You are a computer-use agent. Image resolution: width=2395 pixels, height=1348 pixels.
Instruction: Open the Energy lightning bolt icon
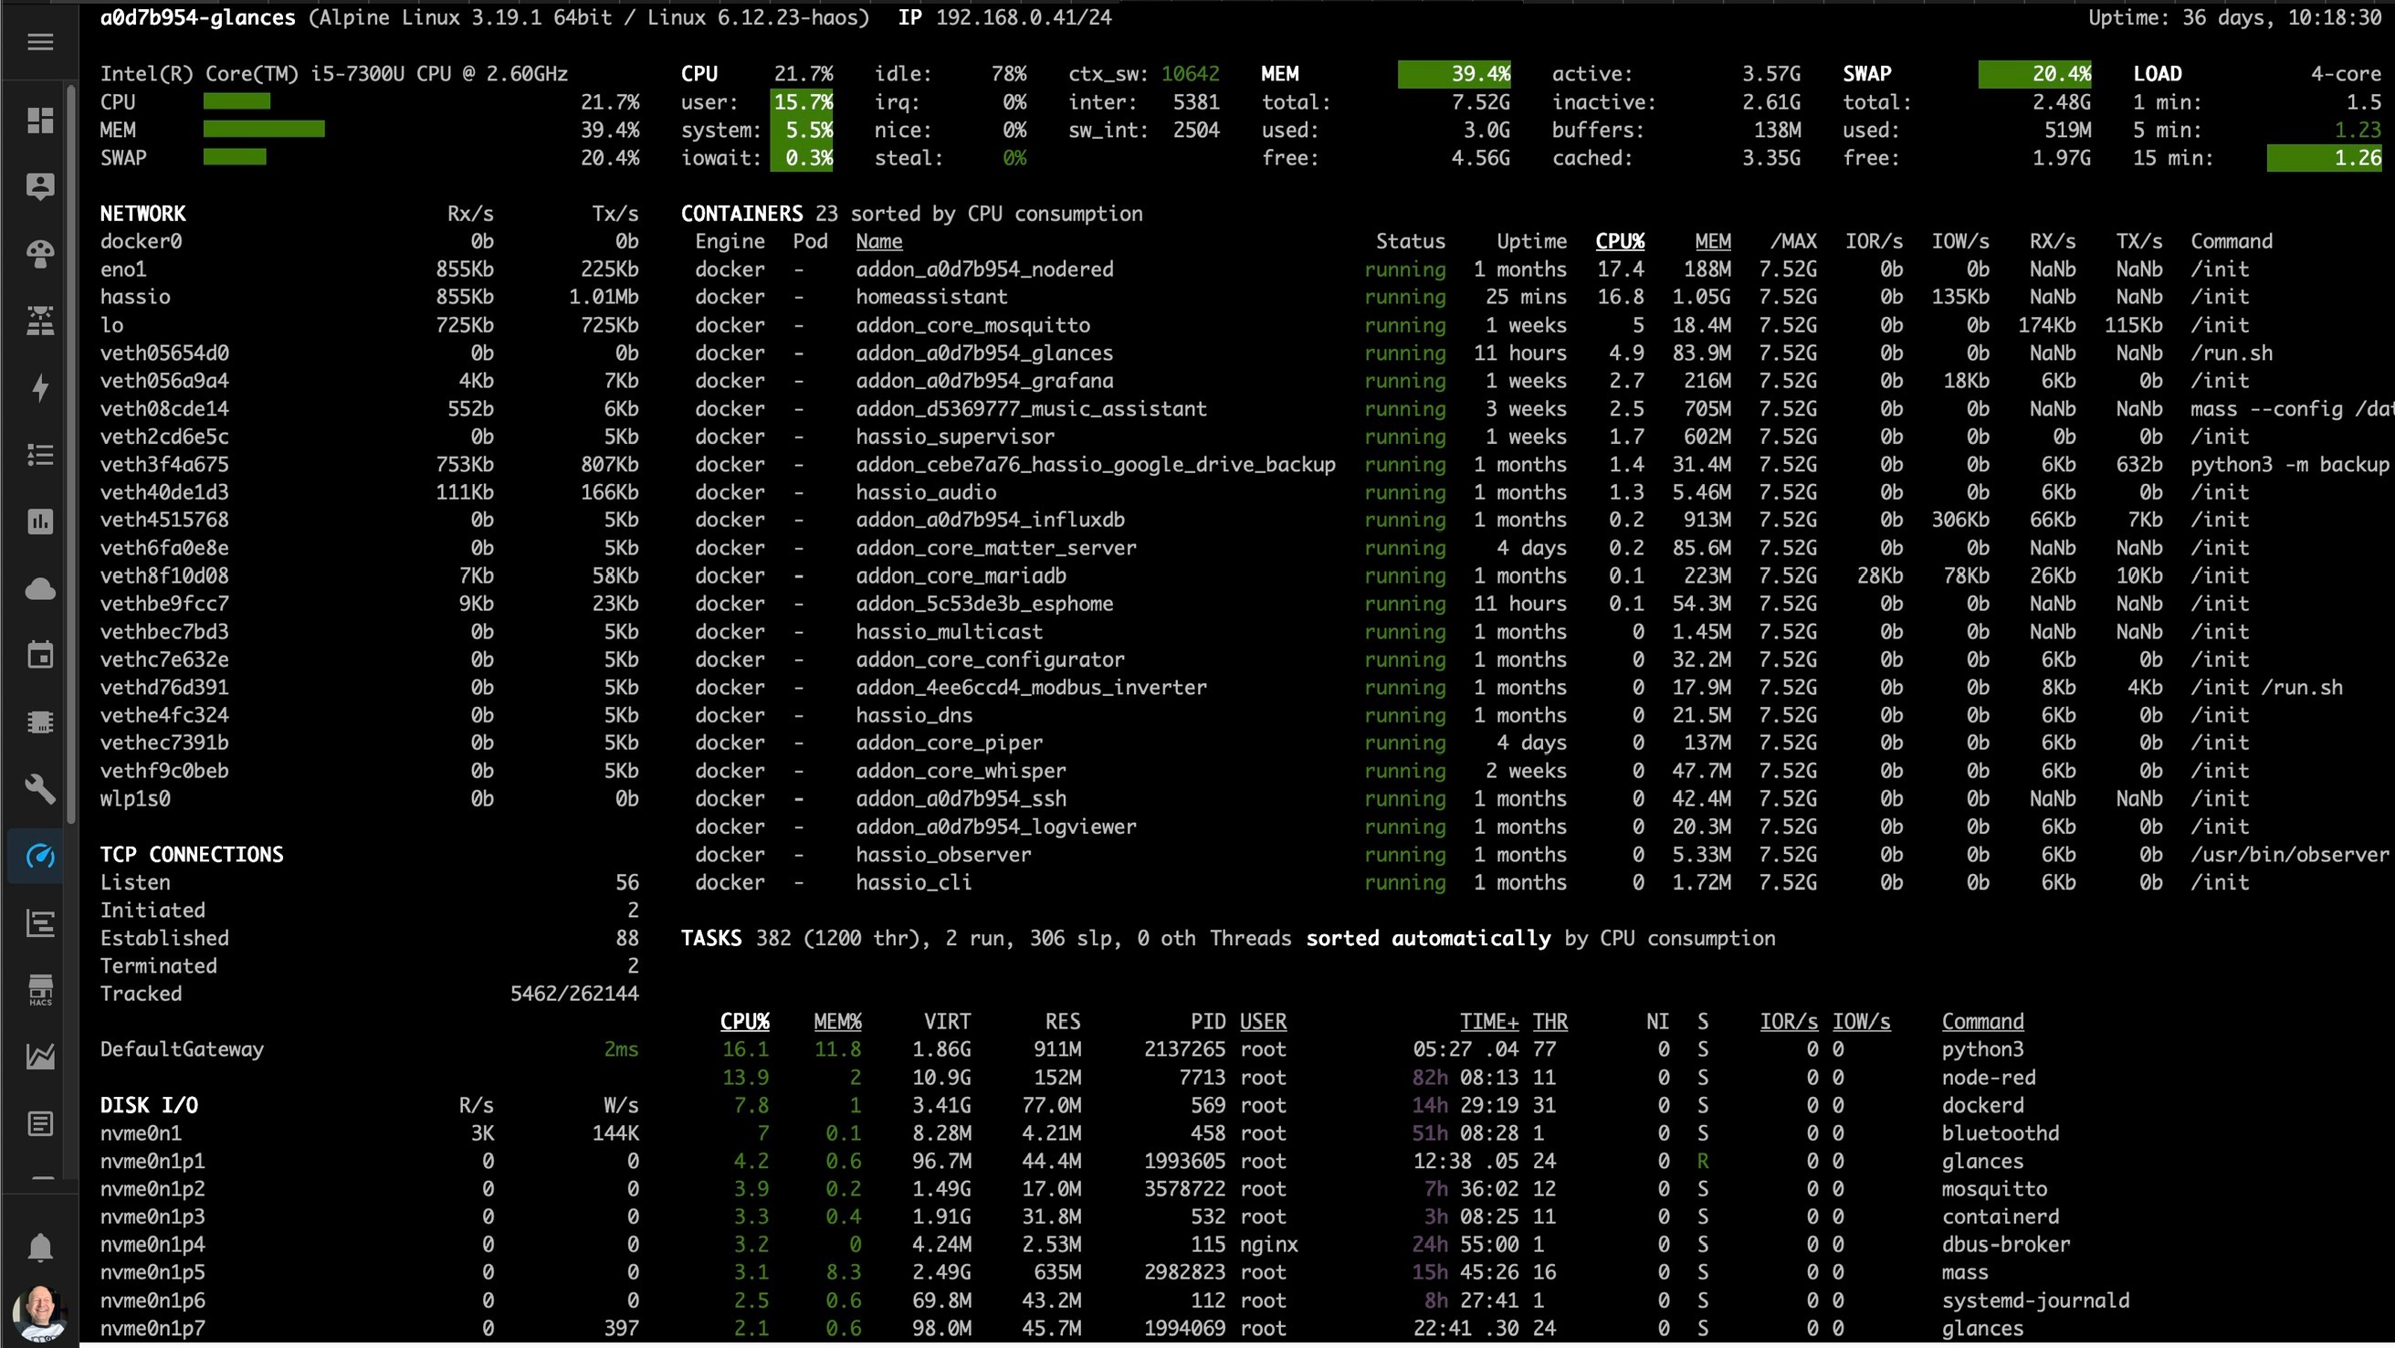tap(40, 387)
